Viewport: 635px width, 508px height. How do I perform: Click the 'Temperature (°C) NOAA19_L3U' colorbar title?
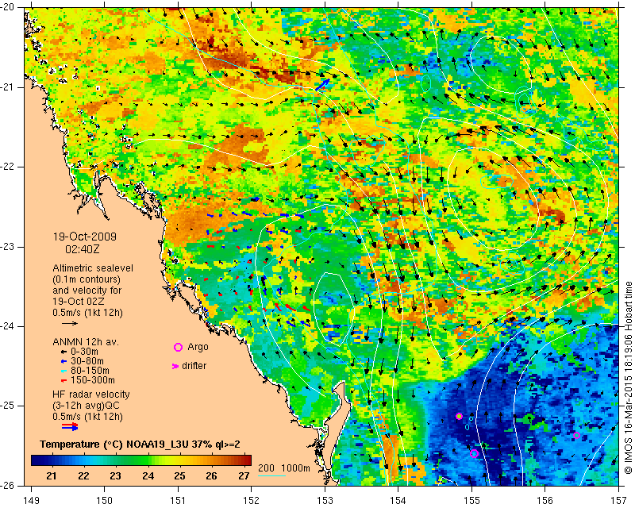click(116, 444)
